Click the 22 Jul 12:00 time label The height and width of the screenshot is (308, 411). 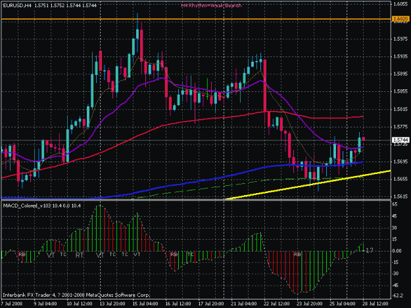(x=277, y=303)
